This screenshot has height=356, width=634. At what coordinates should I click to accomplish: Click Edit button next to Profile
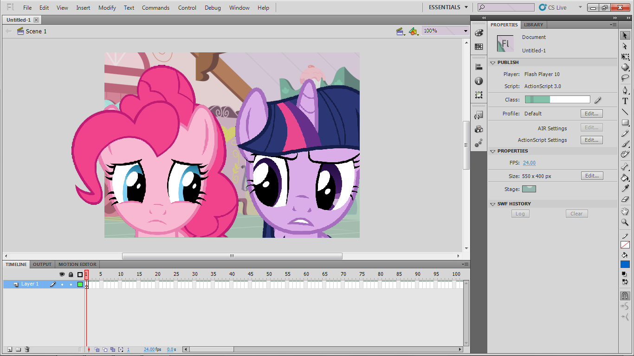tap(592, 114)
